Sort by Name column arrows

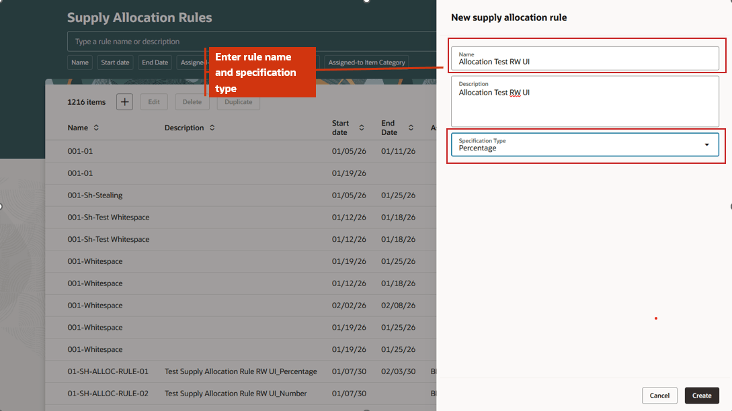tap(96, 128)
